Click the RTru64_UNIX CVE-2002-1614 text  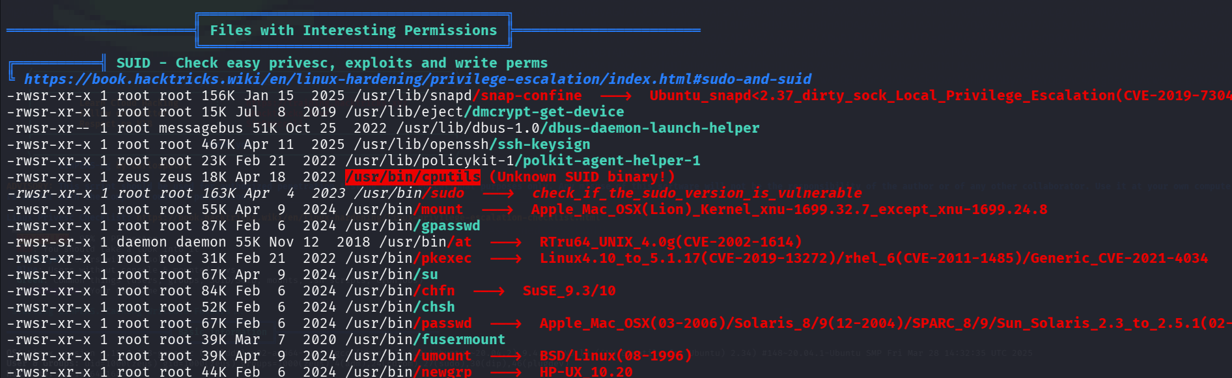tap(670, 242)
